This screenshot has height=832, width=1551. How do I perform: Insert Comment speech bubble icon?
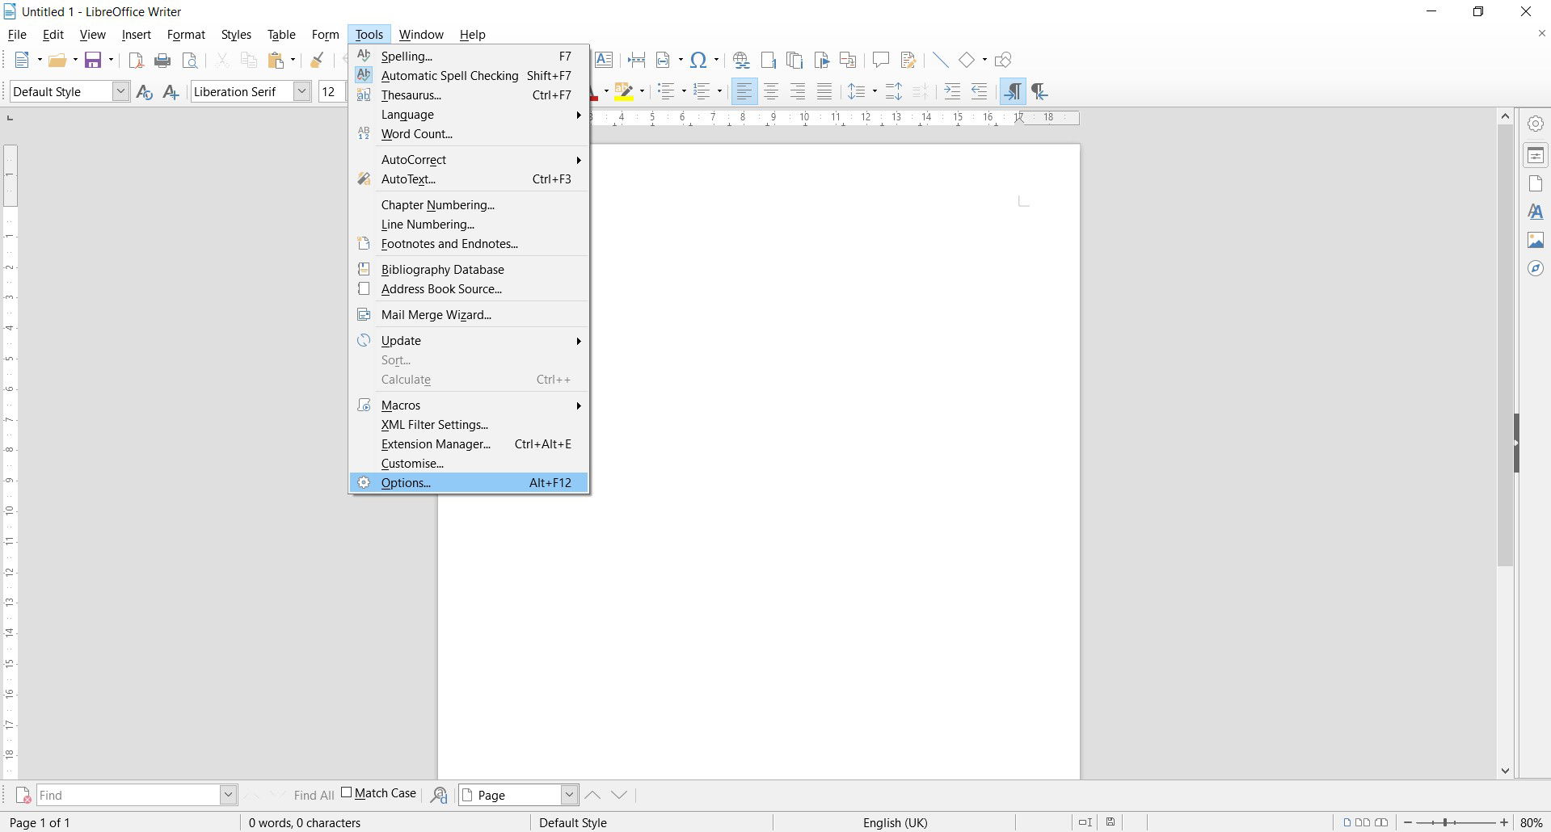pos(881,60)
